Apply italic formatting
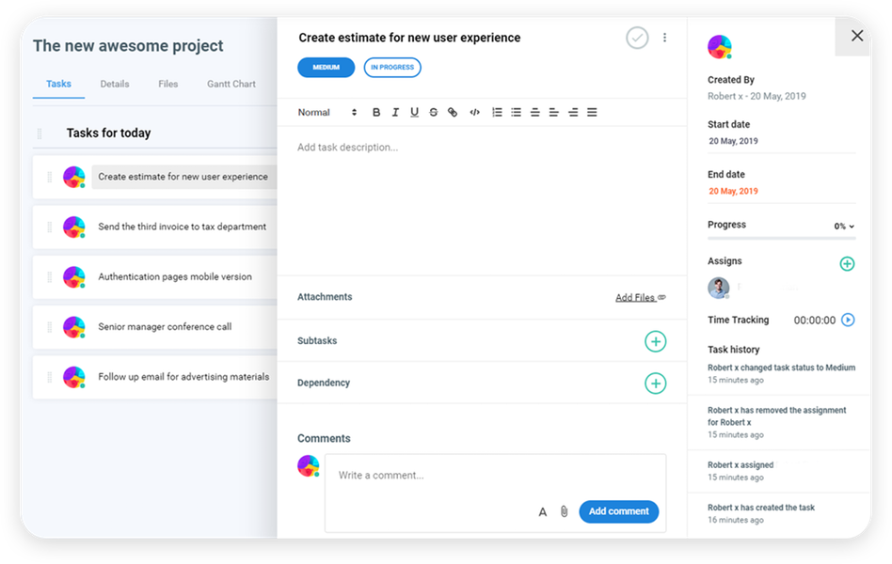 click(x=395, y=112)
